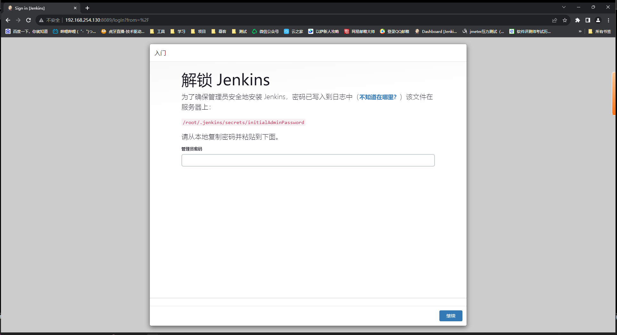Click the 解锁 Jenkins heading
The height and width of the screenshot is (335, 617).
pos(226,80)
